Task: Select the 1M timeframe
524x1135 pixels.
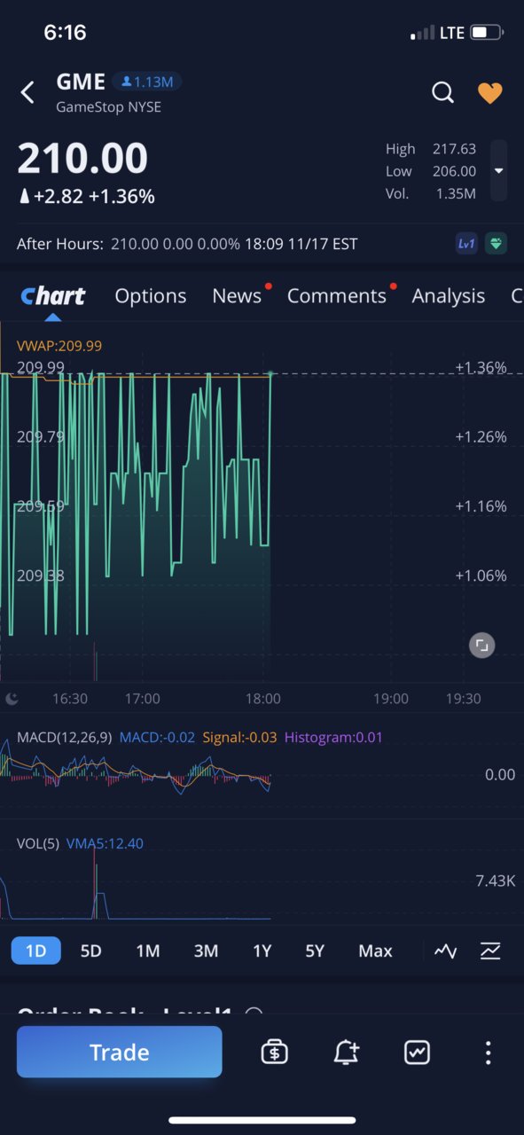Action: 148,951
